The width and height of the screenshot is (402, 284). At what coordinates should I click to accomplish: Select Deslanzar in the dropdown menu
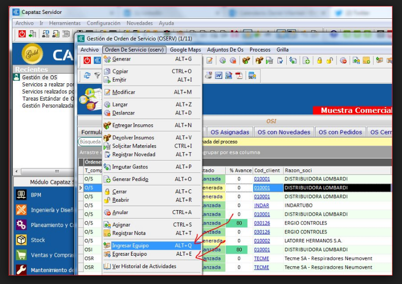click(x=152, y=113)
